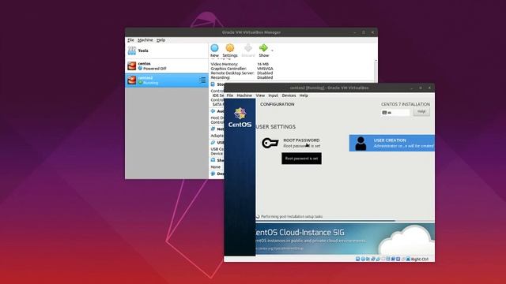Click Oracle VM VirtualBox Manager title bar
The height and width of the screenshot is (284, 506).
click(x=251, y=32)
